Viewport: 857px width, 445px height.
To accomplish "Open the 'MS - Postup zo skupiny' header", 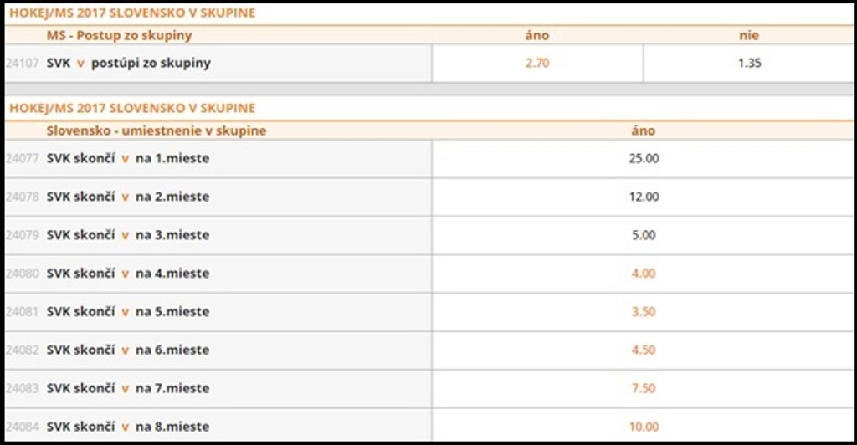I will pos(119,35).
